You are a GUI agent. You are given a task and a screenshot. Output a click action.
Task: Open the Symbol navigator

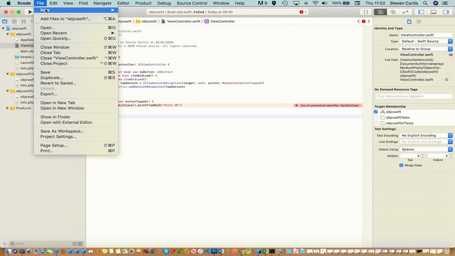pyautogui.click(x=24, y=21)
